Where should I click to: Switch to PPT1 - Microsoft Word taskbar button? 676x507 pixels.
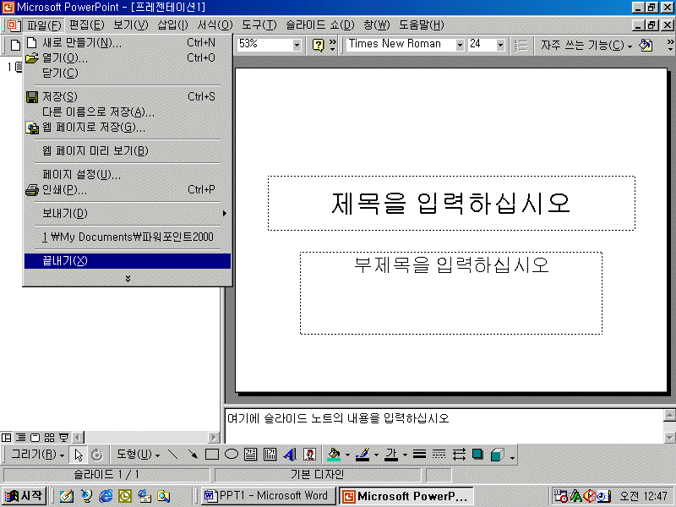click(268, 496)
